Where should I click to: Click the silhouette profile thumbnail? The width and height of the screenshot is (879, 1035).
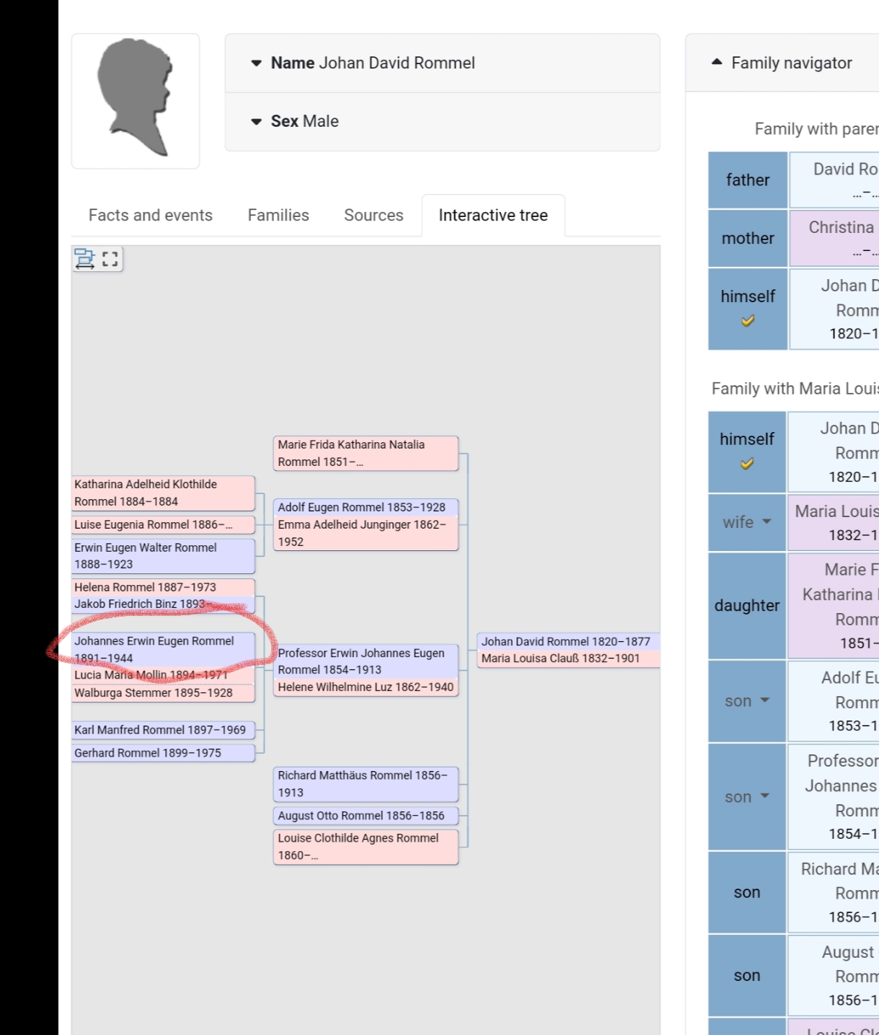[x=136, y=101]
